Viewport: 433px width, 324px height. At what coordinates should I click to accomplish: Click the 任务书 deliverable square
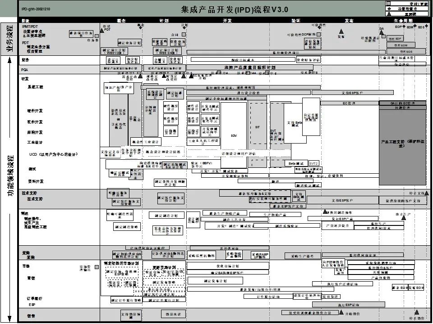coord(97,36)
